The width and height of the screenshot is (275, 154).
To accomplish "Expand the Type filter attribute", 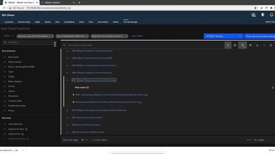I will [x=5, y=72].
